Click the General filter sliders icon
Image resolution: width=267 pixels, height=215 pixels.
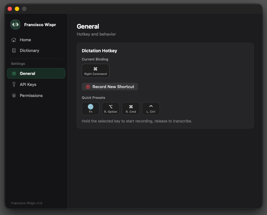coord(14,73)
